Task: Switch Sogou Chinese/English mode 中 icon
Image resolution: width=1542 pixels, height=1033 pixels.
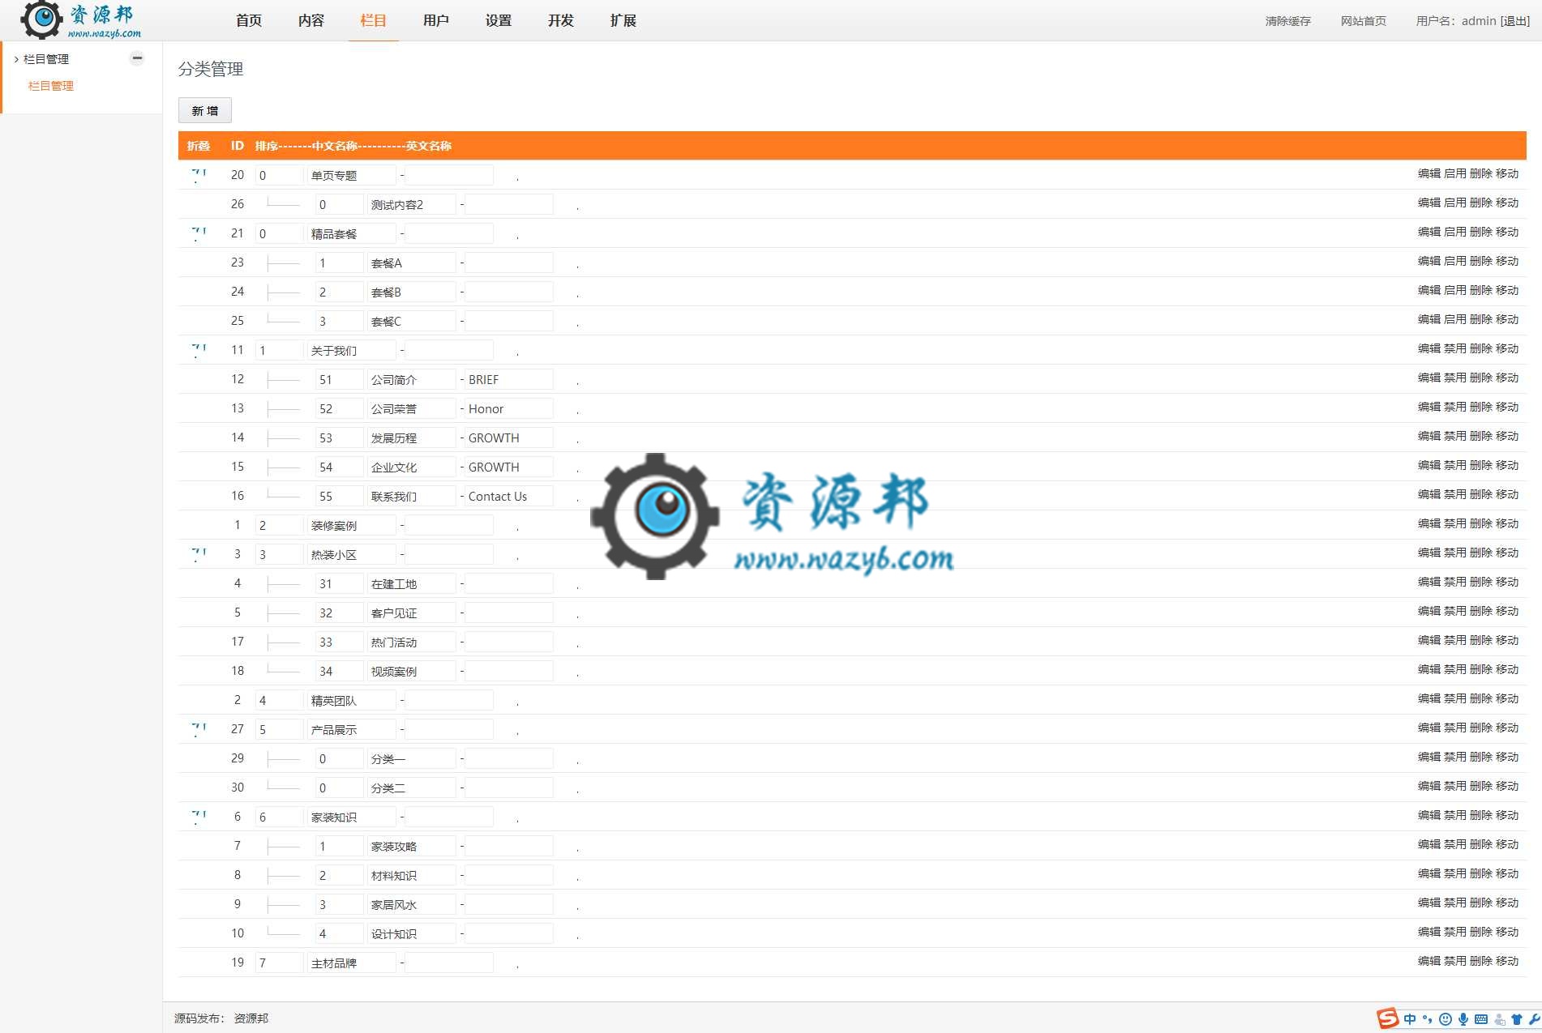Action: coord(1411,1019)
